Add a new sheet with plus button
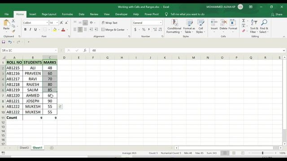The width and height of the screenshot is (287, 161). [x=52, y=148]
